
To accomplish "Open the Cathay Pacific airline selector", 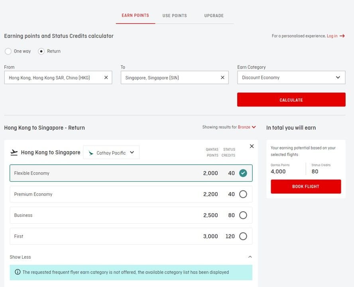I will click(x=111, y=152).
